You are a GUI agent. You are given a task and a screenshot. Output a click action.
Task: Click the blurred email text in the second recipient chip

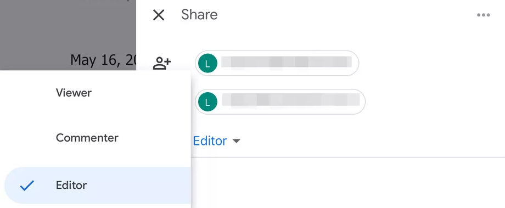coord(291,100)
